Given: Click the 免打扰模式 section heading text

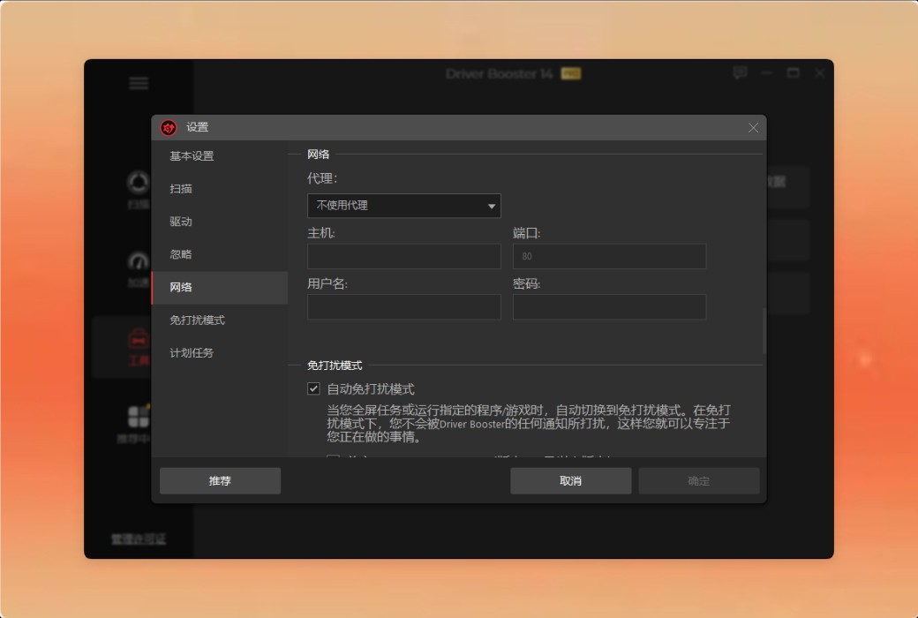Looking at the screenshot, I should pos(335,366).
